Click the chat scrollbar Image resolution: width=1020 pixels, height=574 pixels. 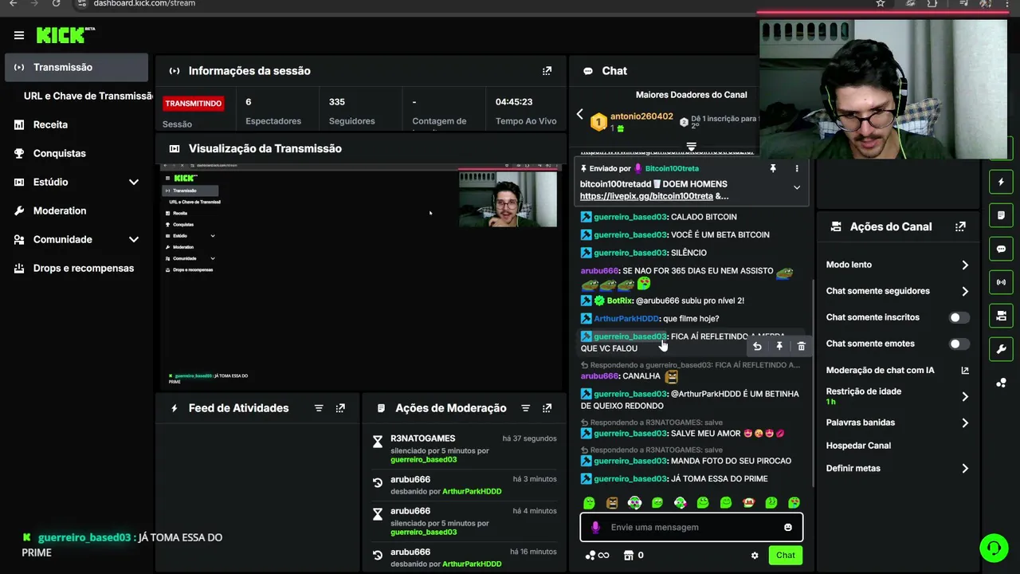(813, 383)
